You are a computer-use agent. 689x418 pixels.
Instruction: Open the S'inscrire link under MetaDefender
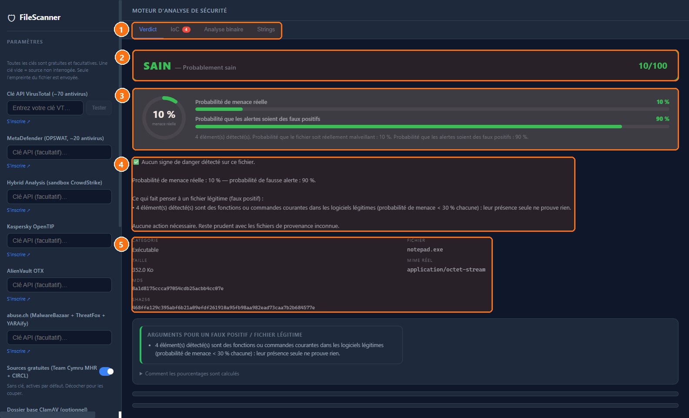click(18, 166)
